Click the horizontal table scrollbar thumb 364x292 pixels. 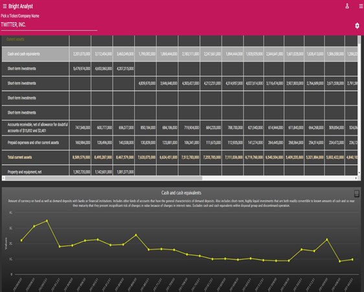[x=104, y=178]
